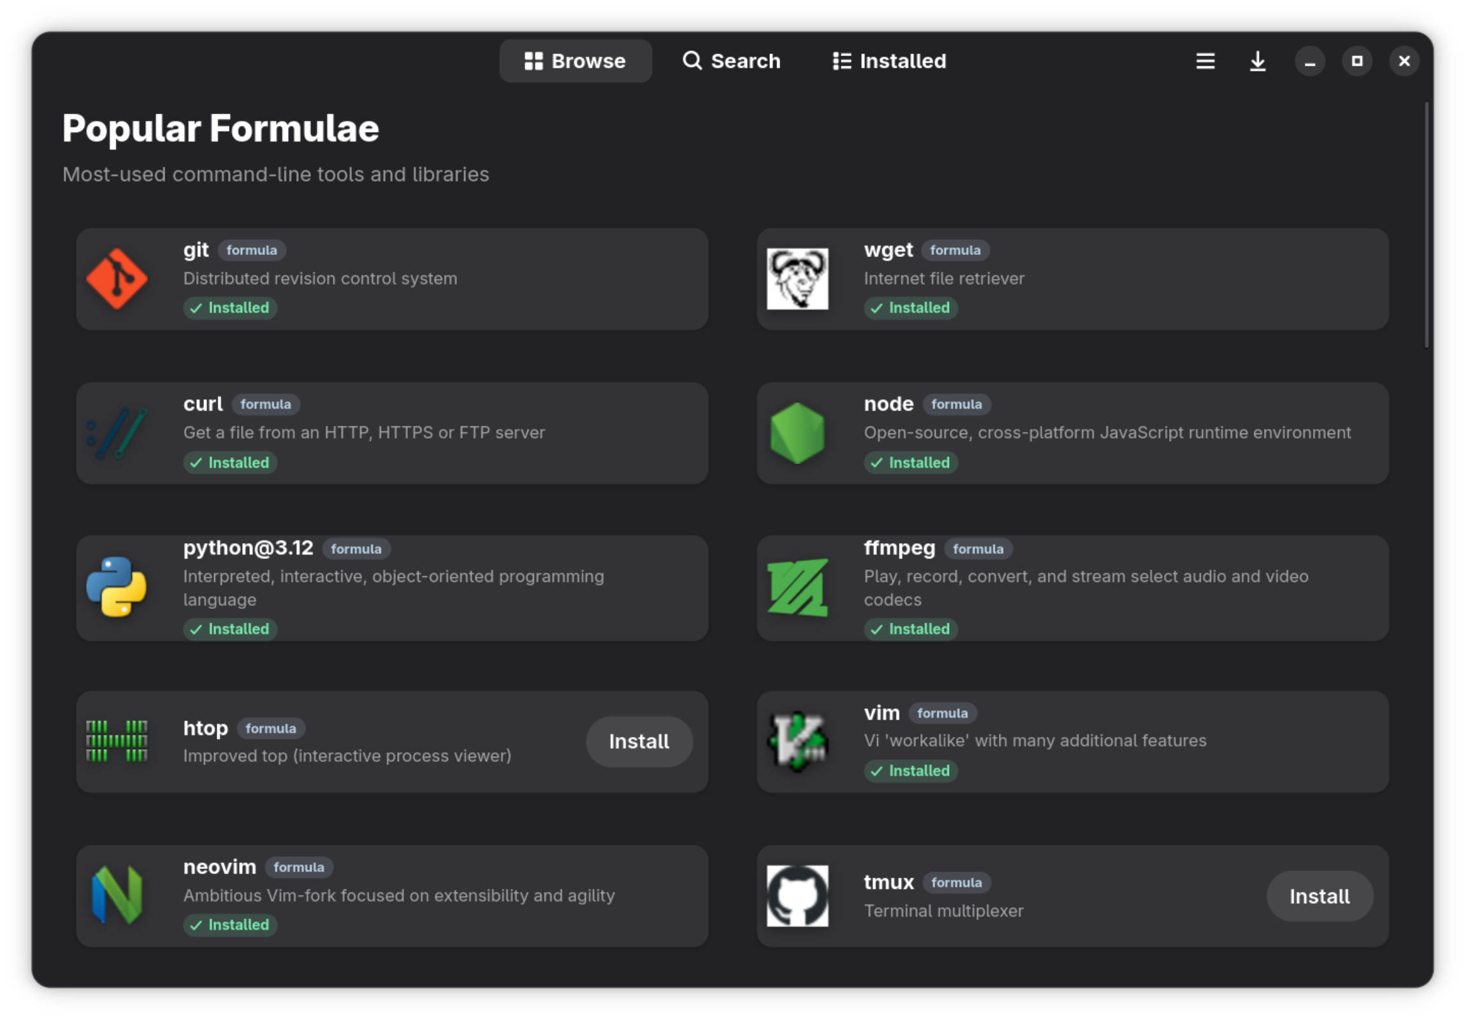Click the Installed badge on node

(910, 462)
